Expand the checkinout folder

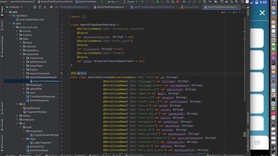[23, 58]
